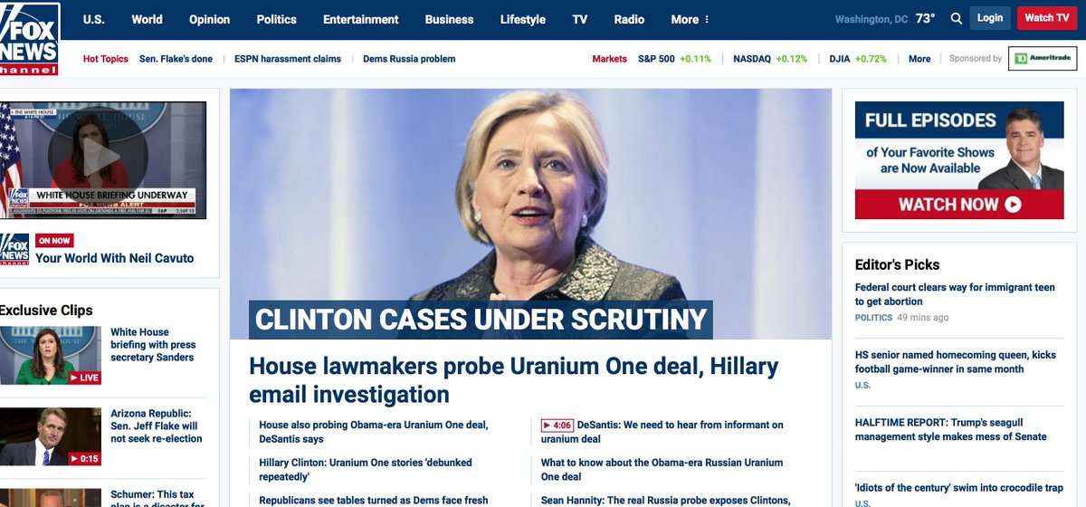Open the federal court immigrant teen story

[955, 294]
